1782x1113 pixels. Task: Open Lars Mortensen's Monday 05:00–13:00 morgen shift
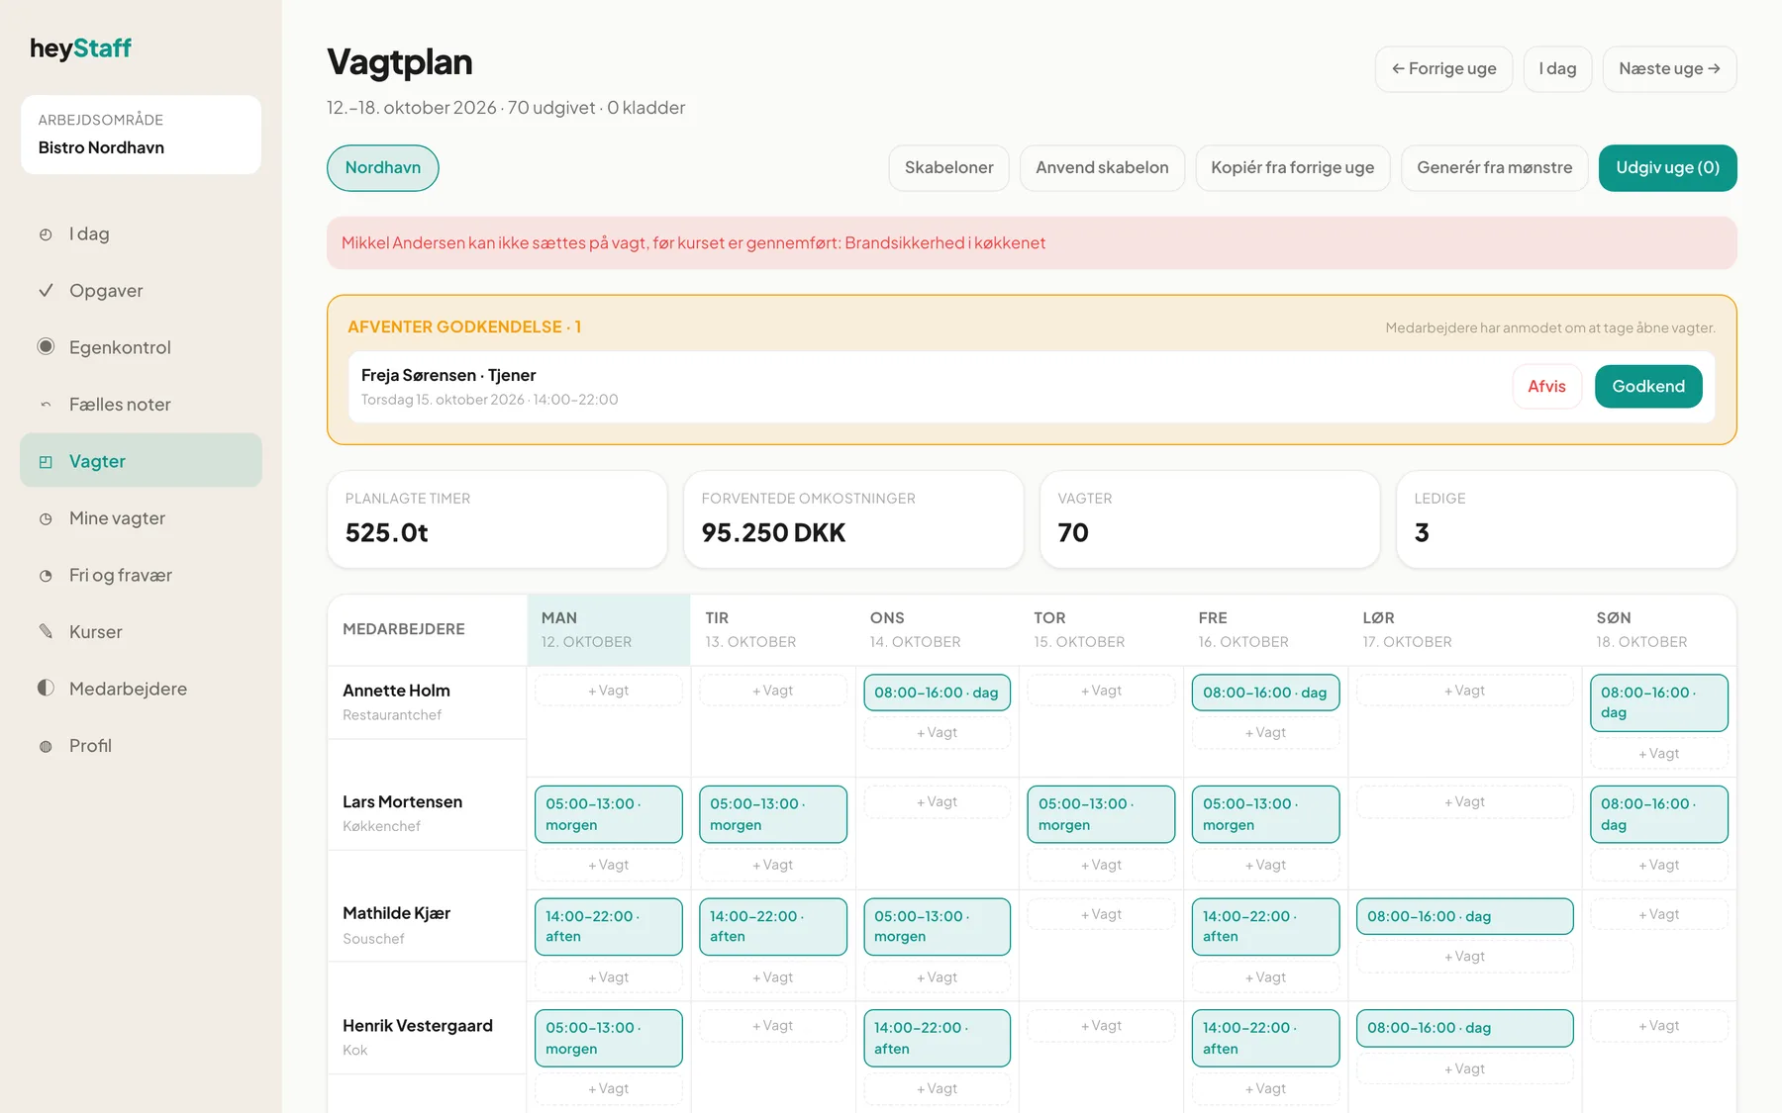point(609,814)
